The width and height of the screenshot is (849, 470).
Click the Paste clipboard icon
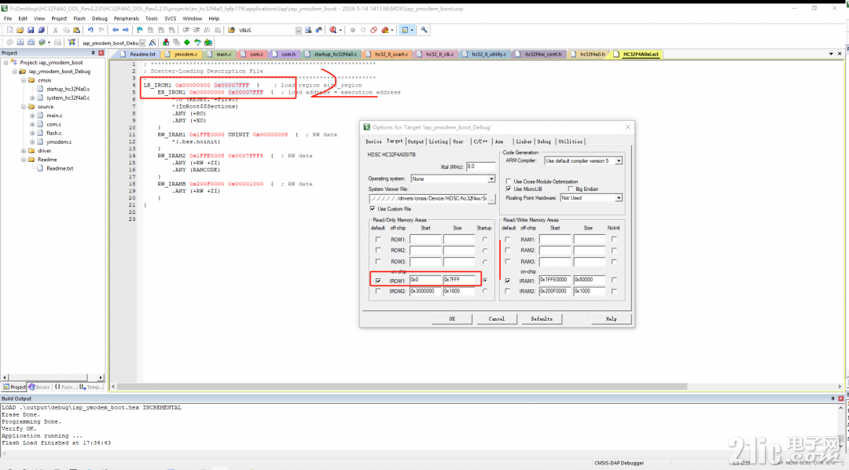(x=76, y=31)
